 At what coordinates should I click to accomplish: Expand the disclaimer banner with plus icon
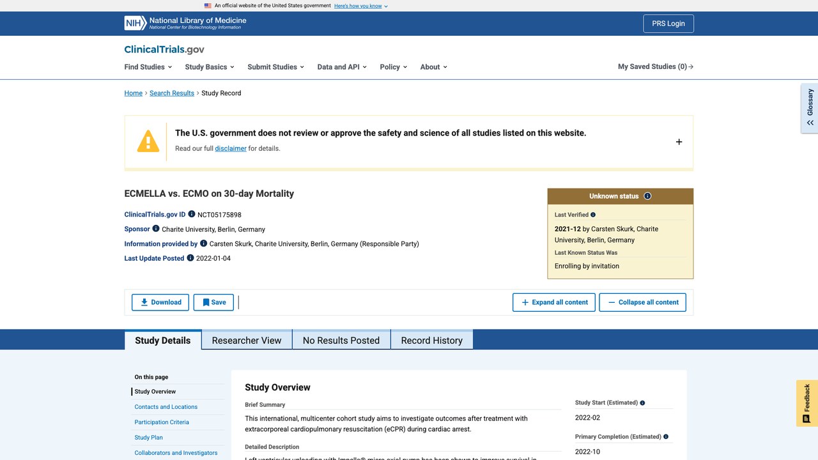click(x=679, y=142)
